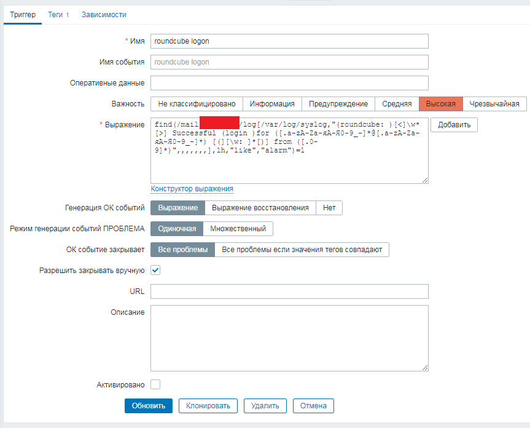Select the Триггер tab
530x428 pixels.
pos(23,15)
